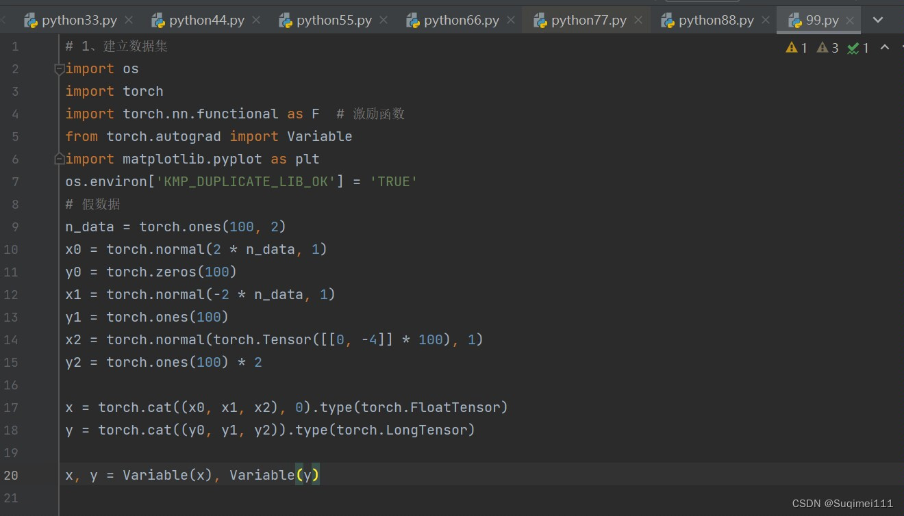Click python file icon on python55.py tab
The height and width of the screenshot is (516, 904).
click(286, 21)
